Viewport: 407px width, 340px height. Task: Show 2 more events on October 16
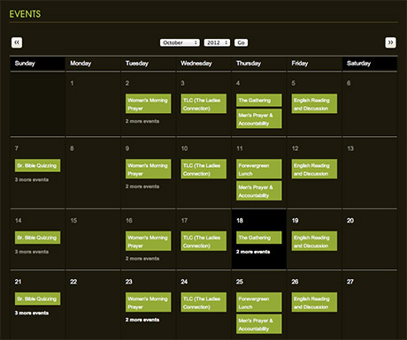142,259
